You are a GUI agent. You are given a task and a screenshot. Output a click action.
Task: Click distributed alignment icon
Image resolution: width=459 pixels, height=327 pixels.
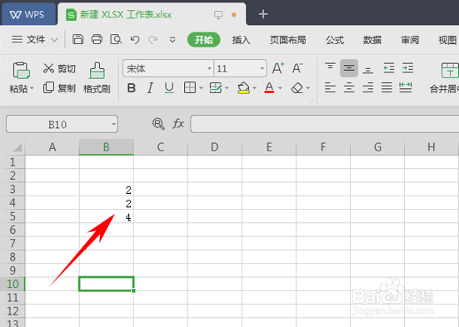click(406, 87)
